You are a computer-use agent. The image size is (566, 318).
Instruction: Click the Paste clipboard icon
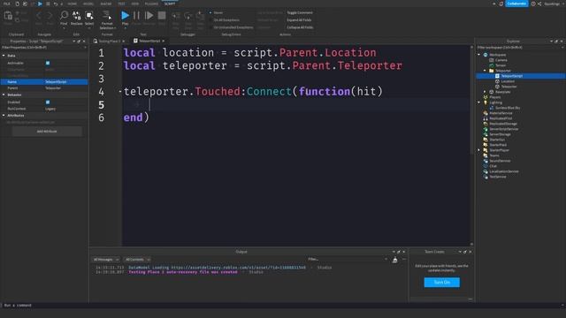[x=8, y=16]
